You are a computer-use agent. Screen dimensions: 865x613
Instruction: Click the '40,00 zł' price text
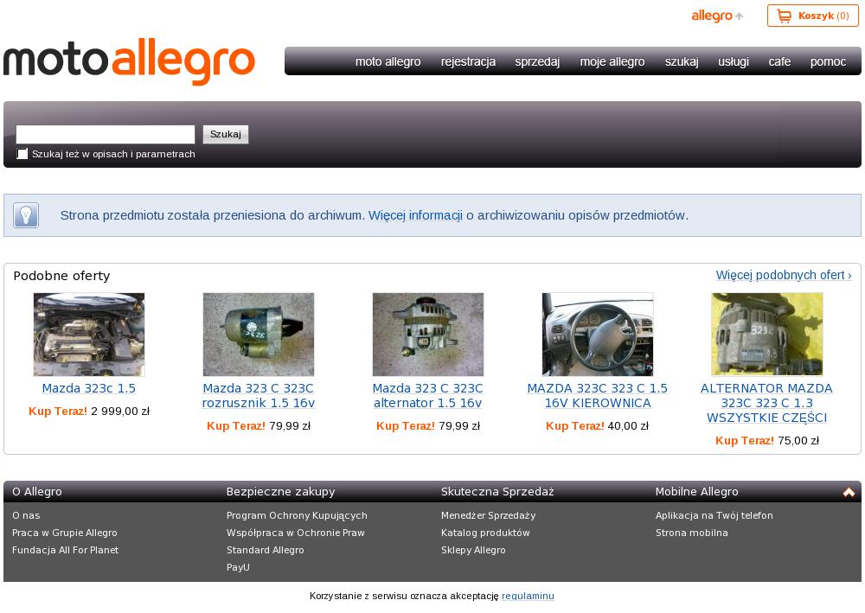(x=628, y=426)
